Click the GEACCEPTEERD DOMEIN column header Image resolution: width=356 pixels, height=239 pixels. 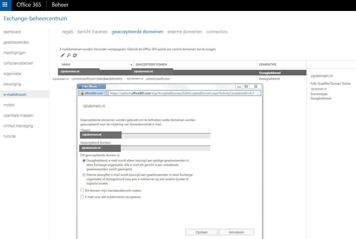[151, 64]
